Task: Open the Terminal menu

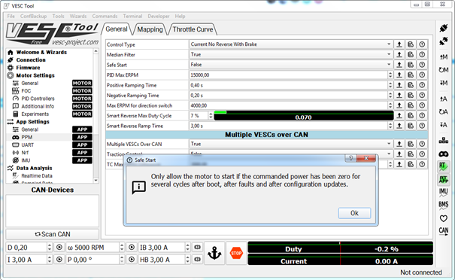Action: (132, 17)
